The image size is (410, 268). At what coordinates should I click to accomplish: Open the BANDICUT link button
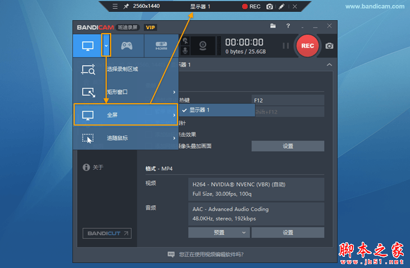pos(107,233)
